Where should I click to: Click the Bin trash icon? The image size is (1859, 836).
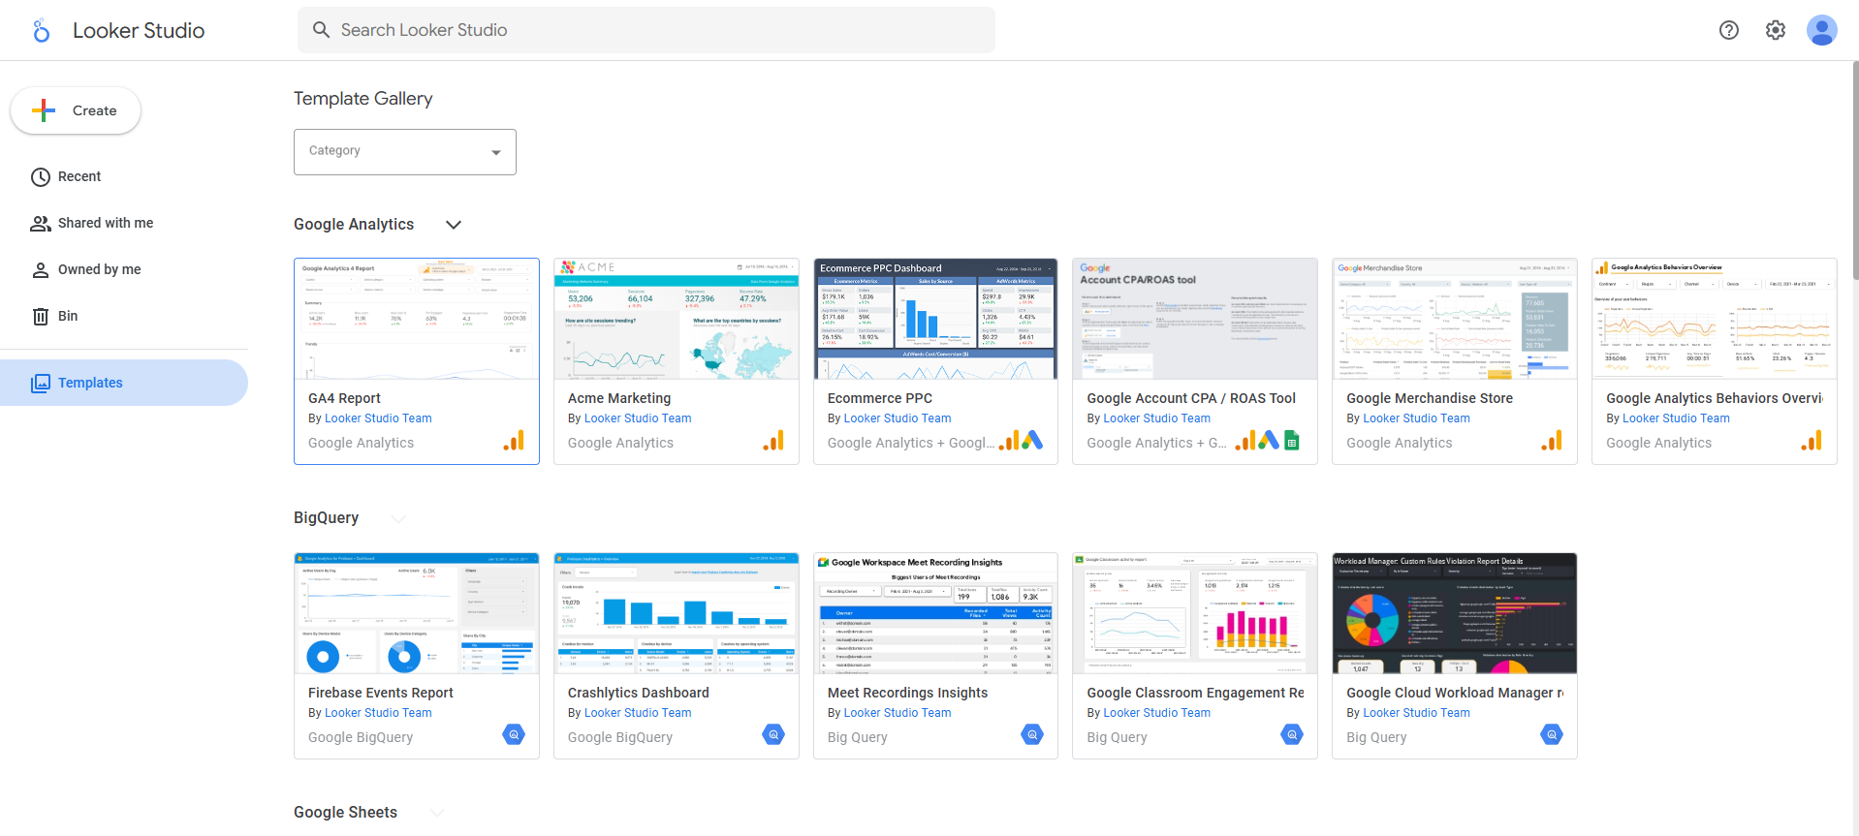(41, 317)
